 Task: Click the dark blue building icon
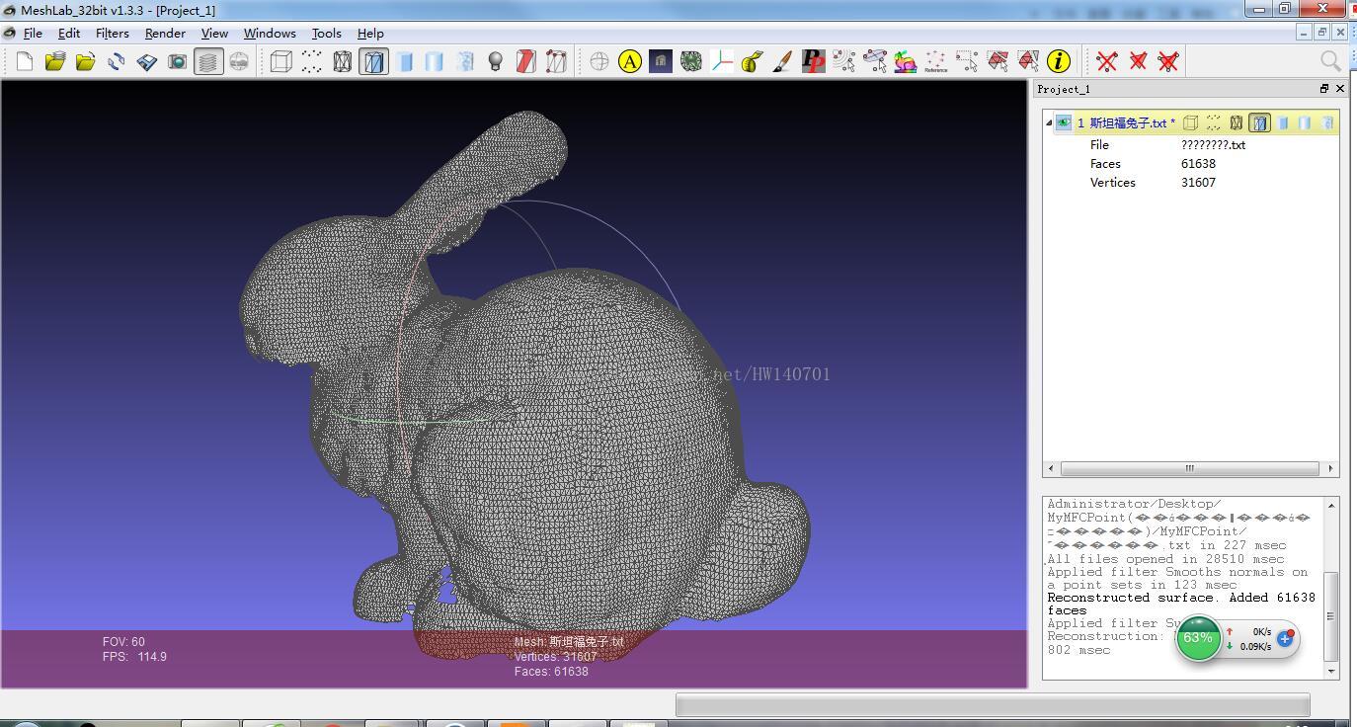(661, 61)
